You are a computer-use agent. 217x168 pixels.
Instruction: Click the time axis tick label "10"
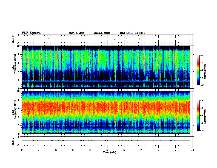point(193,150)
